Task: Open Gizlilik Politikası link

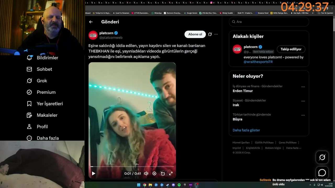Action: [264, 143]
